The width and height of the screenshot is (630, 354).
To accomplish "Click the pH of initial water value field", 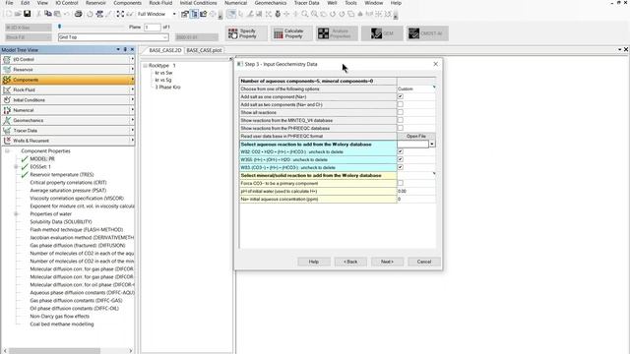I will click(x=416, y=191).
